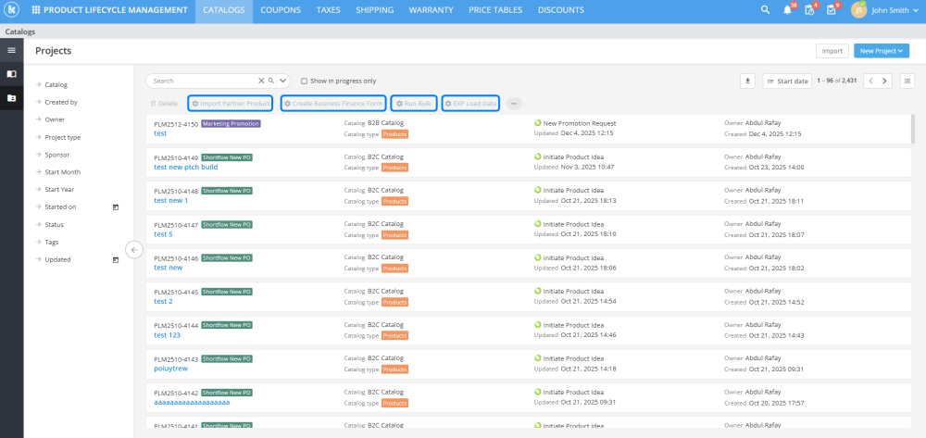
Task: Click the Catalogs breadcrumb
Action: 20,31
